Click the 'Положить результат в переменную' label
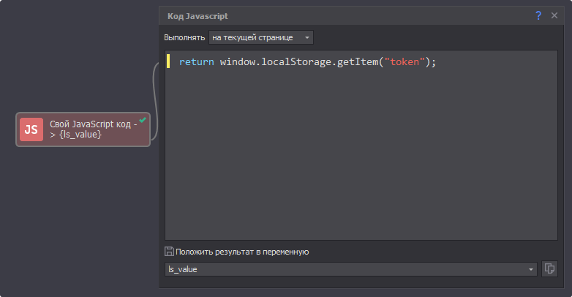This screenshot has width=572, height=297. tap(241, 252)
